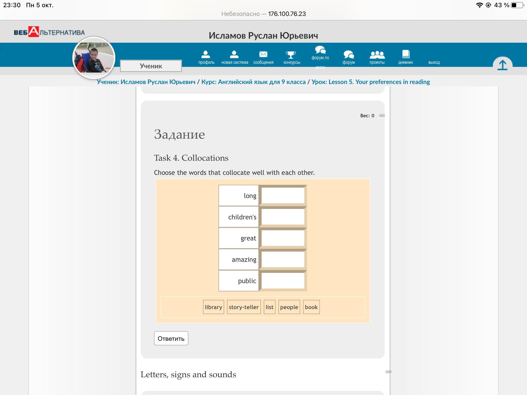Open сообщения envelope icon

pos(263,55)
